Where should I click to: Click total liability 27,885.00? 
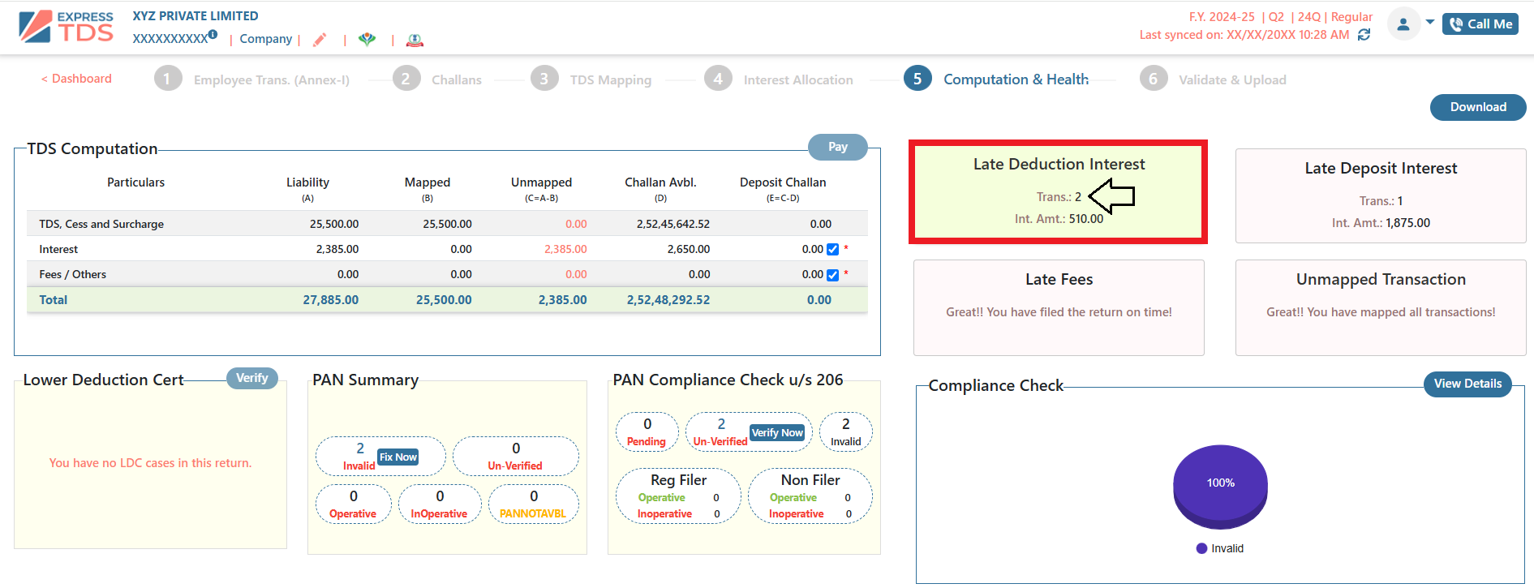(331, 299)
